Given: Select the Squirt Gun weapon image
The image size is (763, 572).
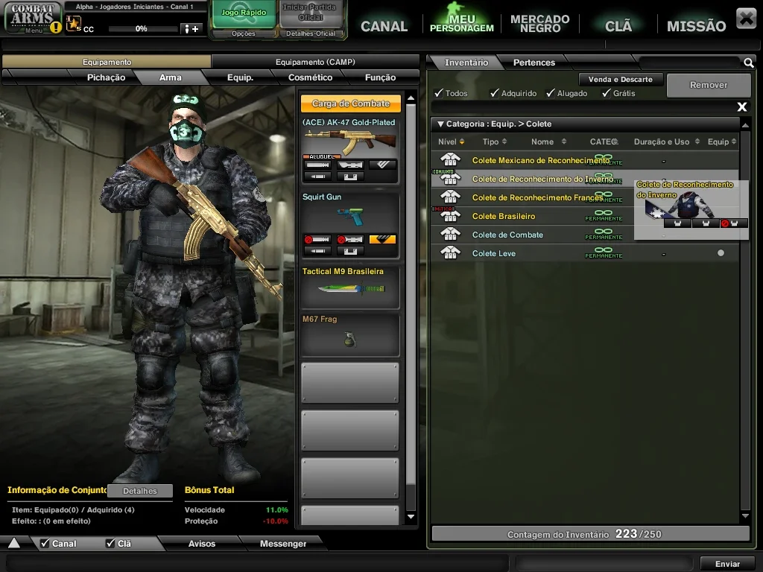Looking at the screenshot, I should (351, 217).
